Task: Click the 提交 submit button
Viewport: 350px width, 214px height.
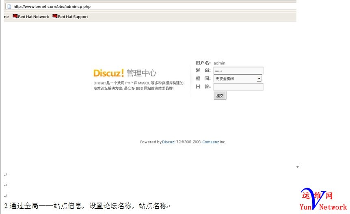Action: [x=220, y=95]
